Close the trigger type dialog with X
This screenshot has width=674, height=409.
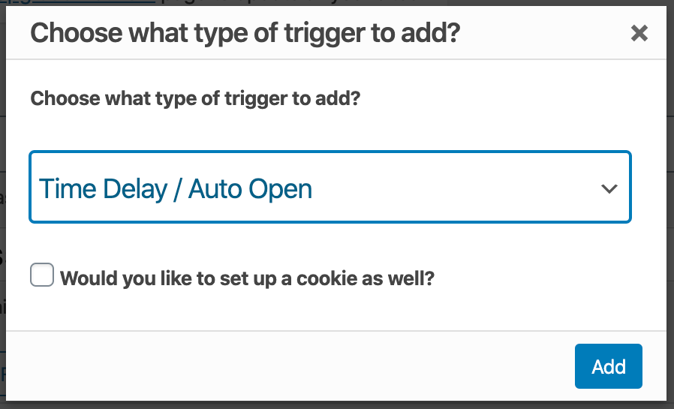[639, 33]
